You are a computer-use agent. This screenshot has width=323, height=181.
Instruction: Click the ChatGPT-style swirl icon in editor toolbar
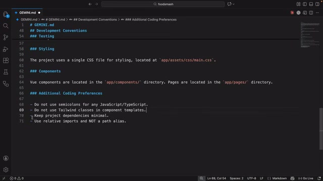click(x=298, y=13)
